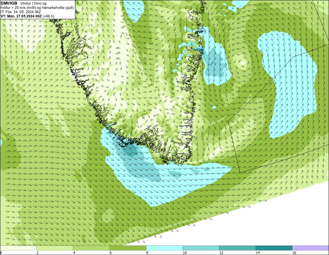329x255 pixels.
Task: Click the DMI/IGB title text
Action: pos(9,3)
